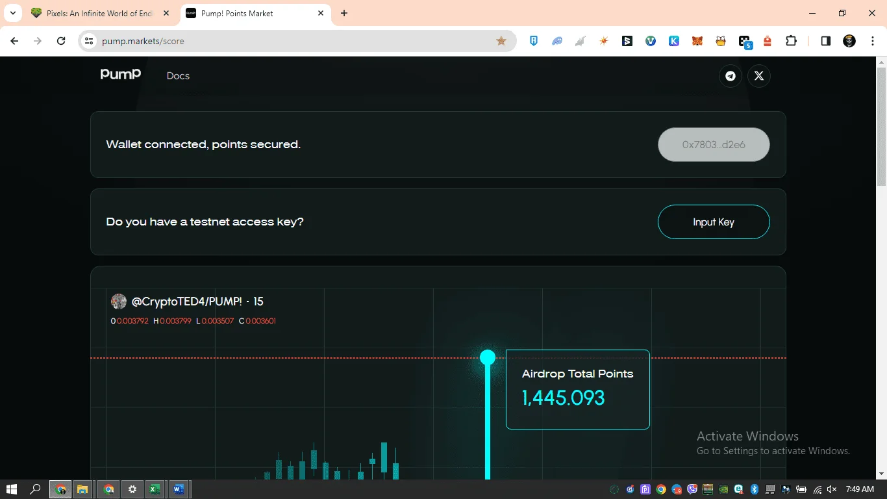Close the Pixels tab
Screen dimensions: 887x499
(x=166, y=13)
